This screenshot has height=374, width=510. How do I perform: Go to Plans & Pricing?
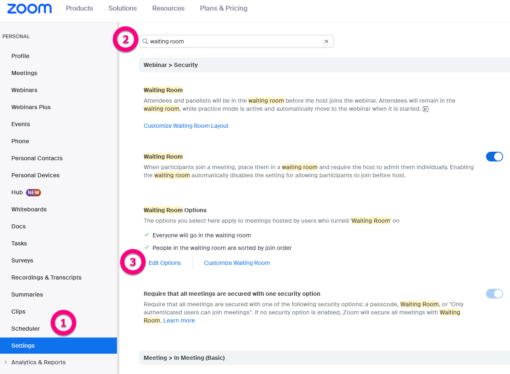[224, 9]
